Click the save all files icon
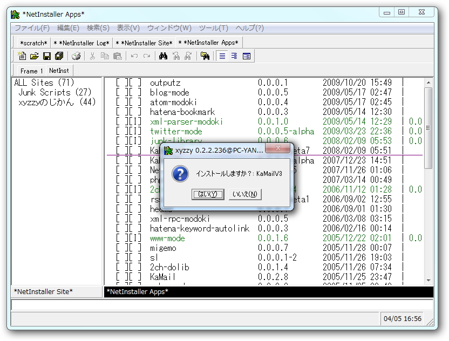Screen dimensions: 449x341 point(59,56)
